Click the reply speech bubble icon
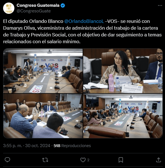 pyautogui.click(x=7, y=160)
